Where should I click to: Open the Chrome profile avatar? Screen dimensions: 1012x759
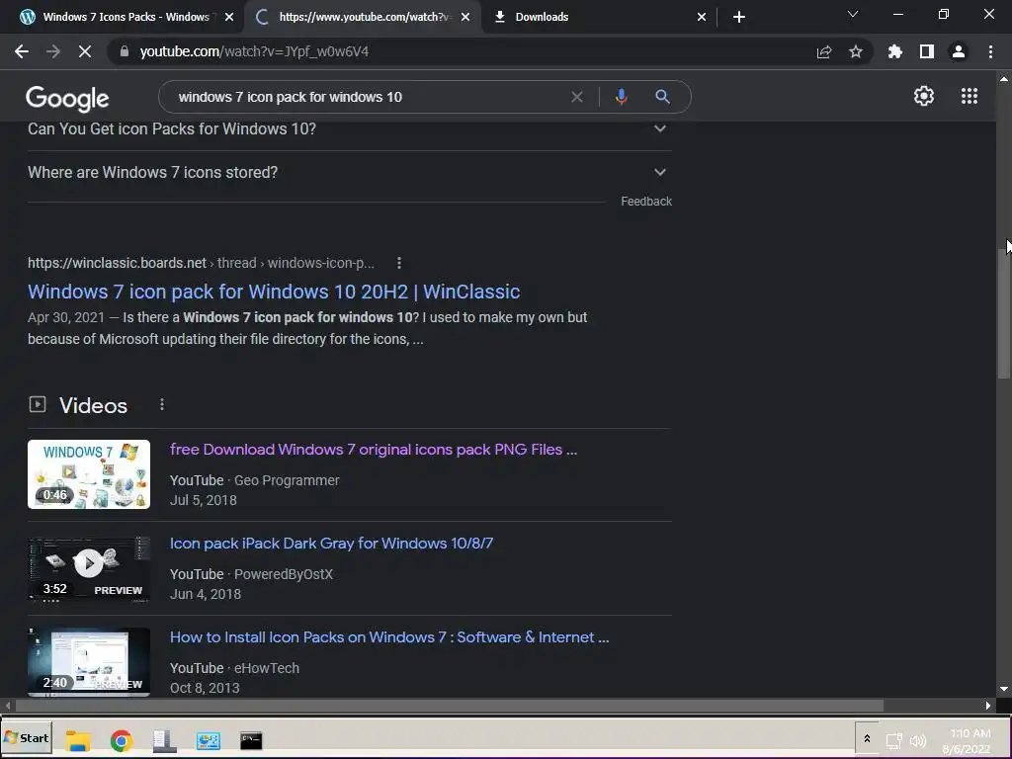[959, 51]
